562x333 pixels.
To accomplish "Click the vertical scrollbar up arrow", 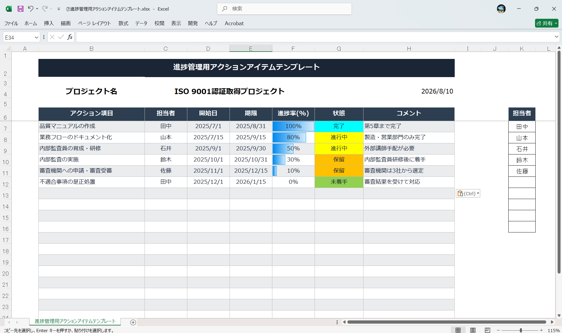I will (x=559, y=47).
